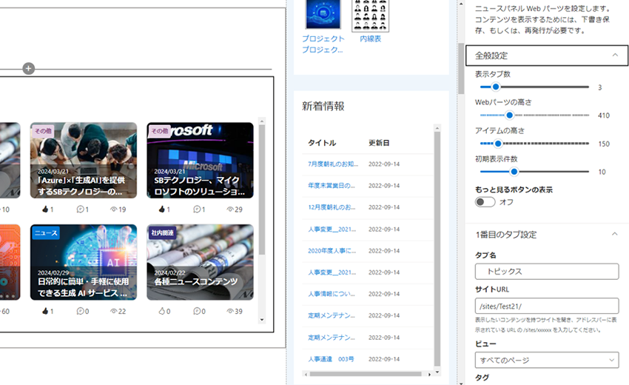629x385 pixels.
Task: Open comments on 生成 AI サービス card
Action: pyautogui.click(x=80, y=311)
